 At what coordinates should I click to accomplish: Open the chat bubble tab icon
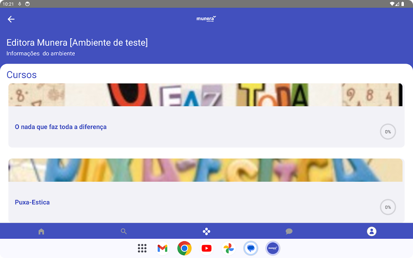coord(289,232)
